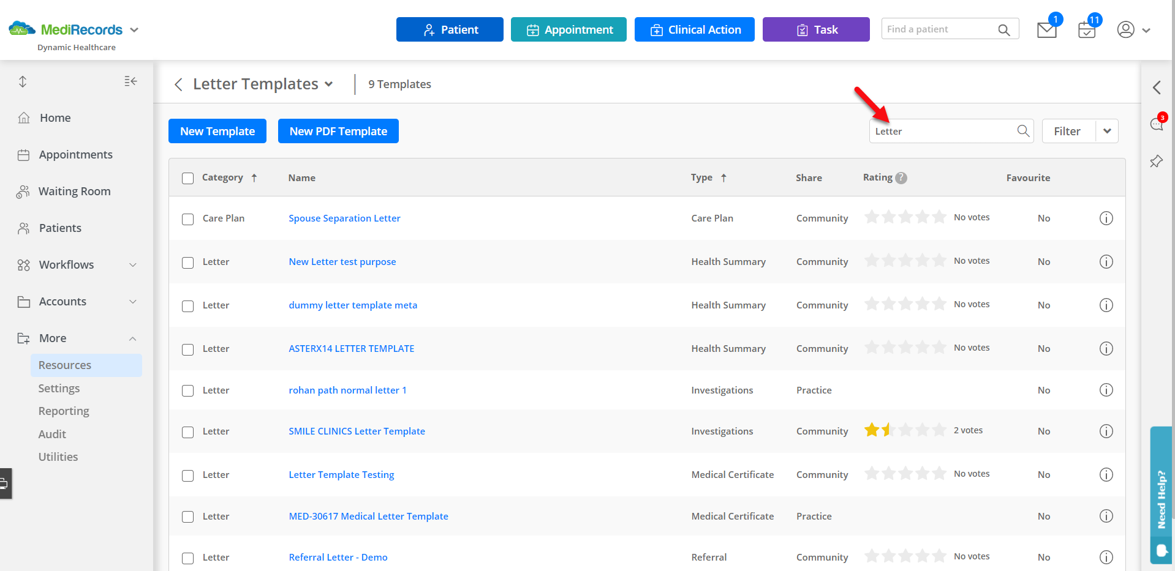The height and width of the screenshot is (571, 1175).
Task: Sort by Category using the arrow icon
Action: 254,177
